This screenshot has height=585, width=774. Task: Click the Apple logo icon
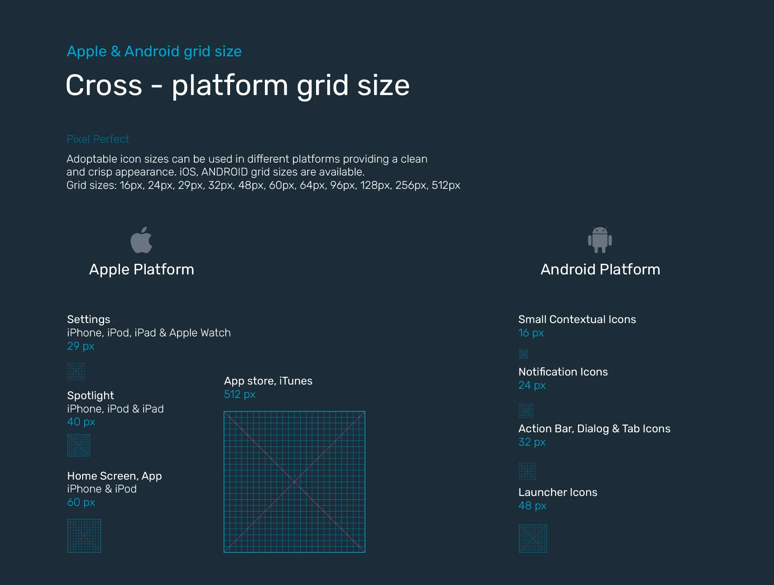pos(141,240)
